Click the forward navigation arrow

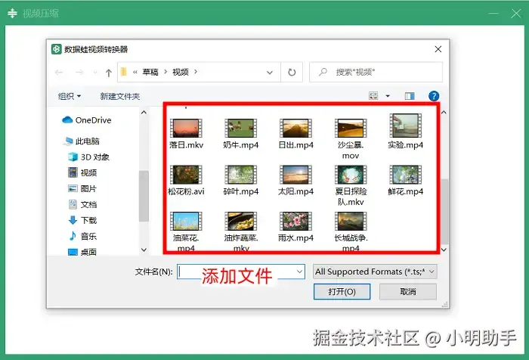(79, 73)
